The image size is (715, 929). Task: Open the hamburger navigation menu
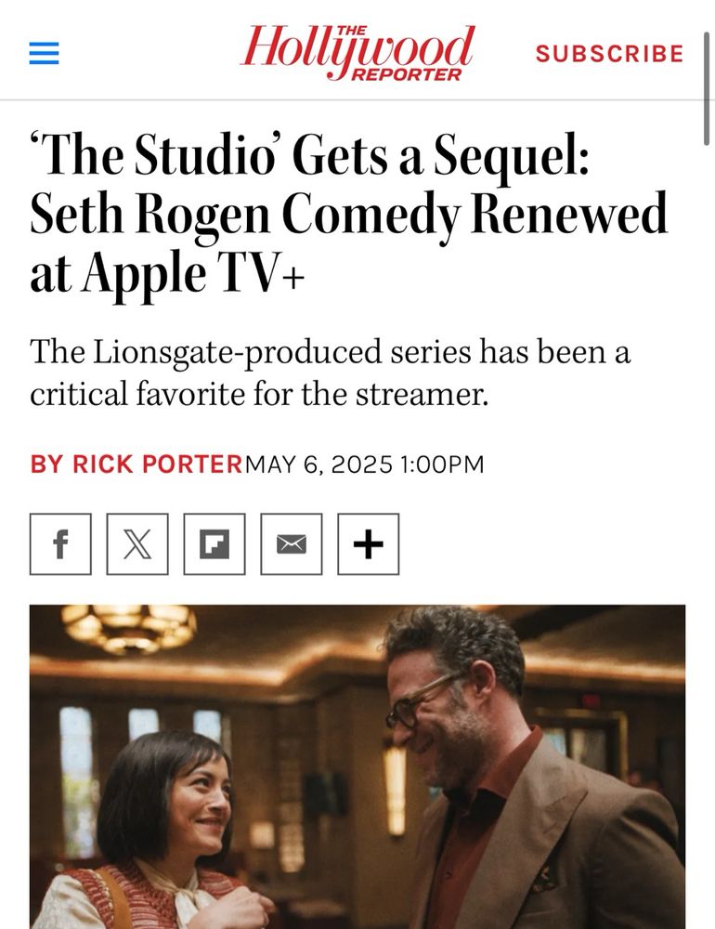(x=45, y=53)
